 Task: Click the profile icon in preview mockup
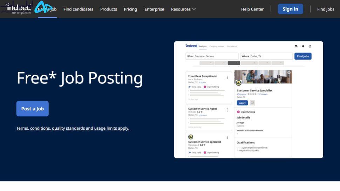[x=310, y=46]
